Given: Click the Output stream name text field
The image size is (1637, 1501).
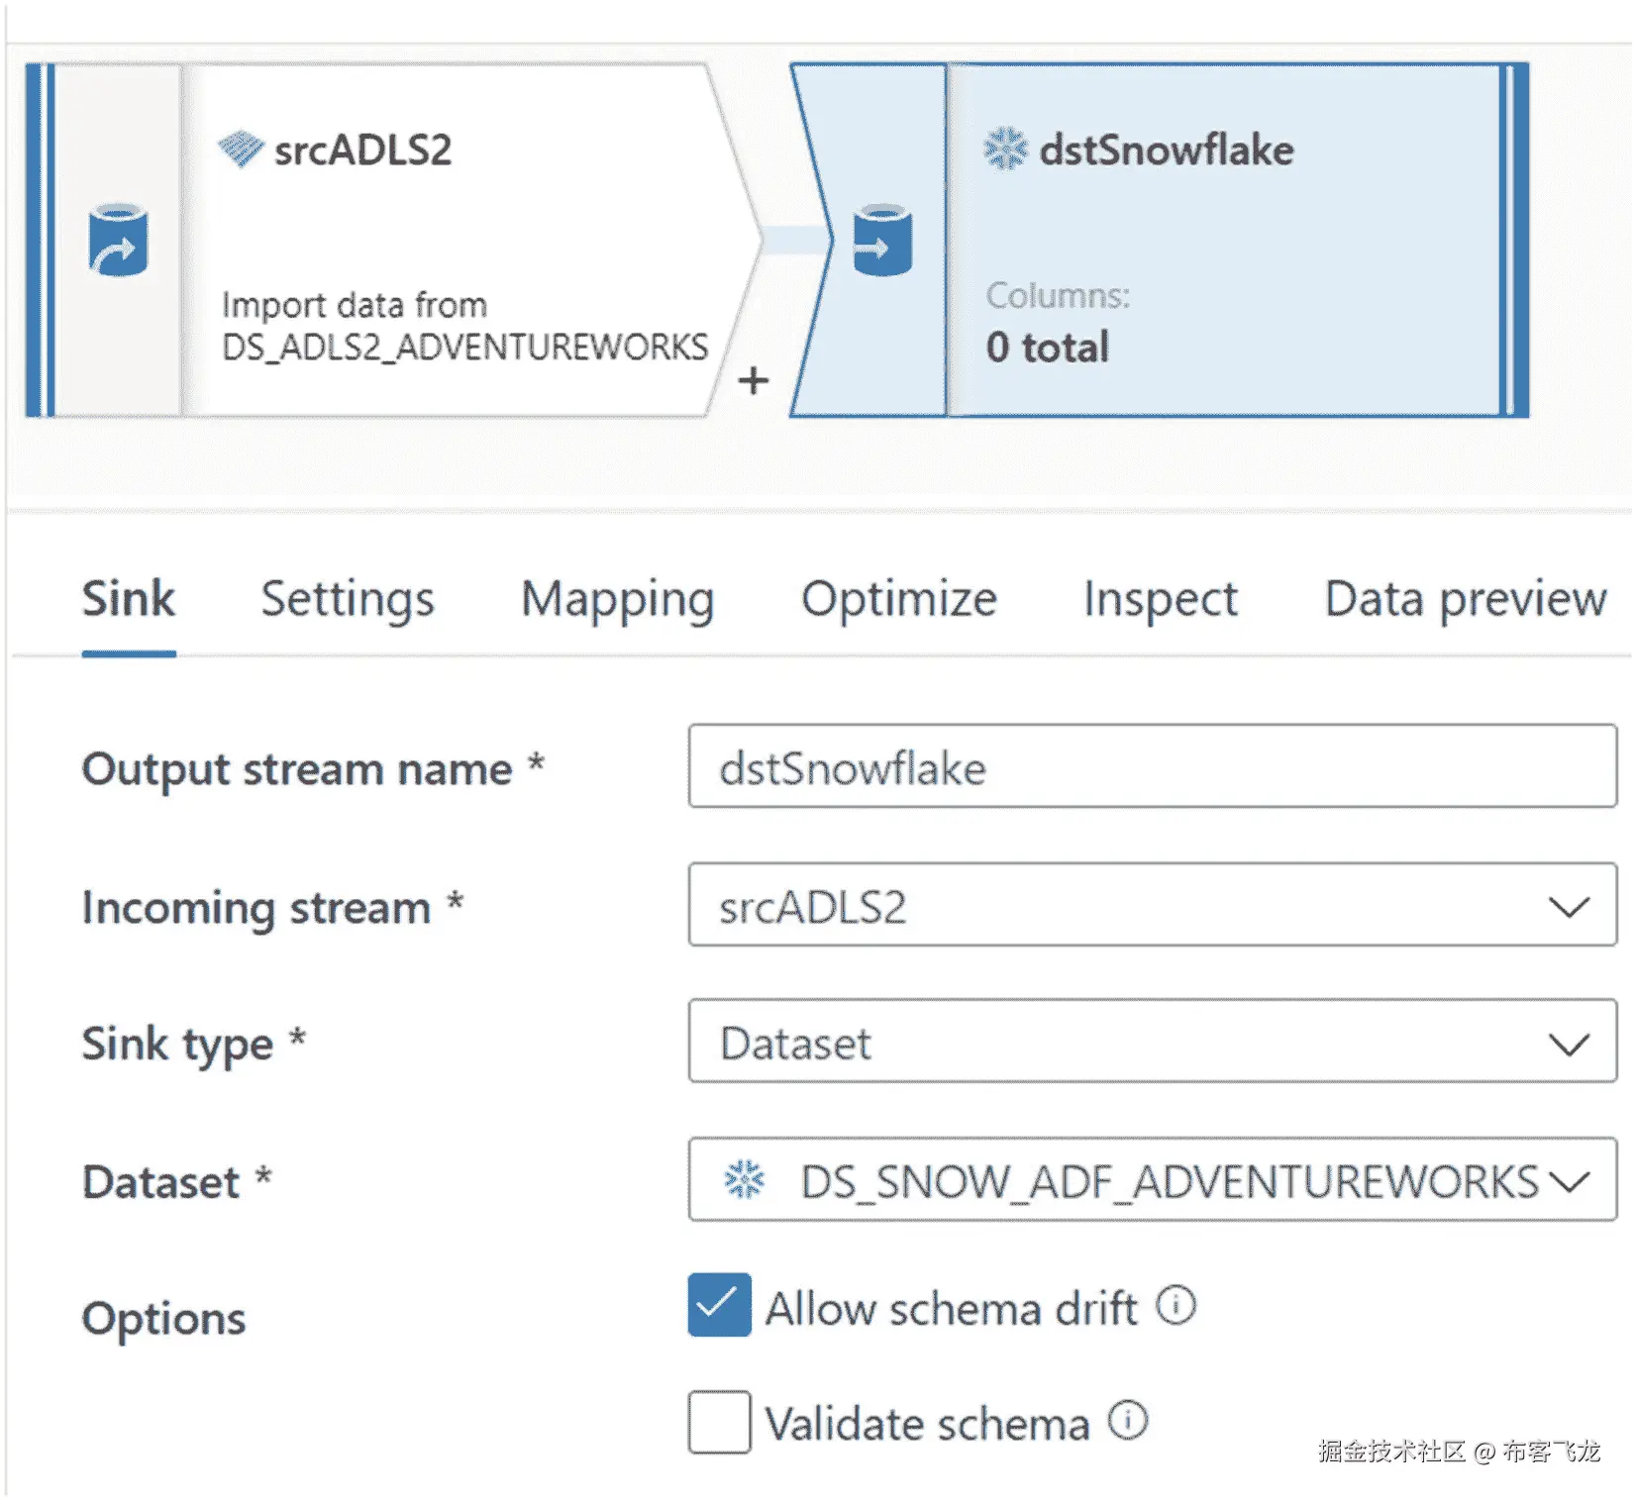Looking at the screenshot, I should click(x=1152, y=767).
